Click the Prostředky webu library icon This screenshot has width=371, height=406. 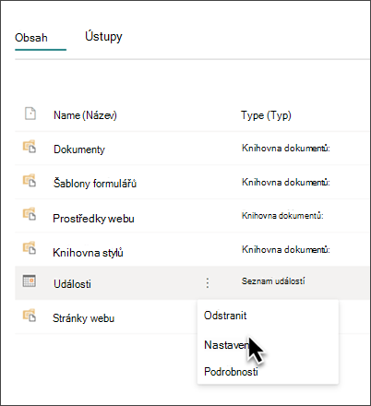tap(30, 214)
